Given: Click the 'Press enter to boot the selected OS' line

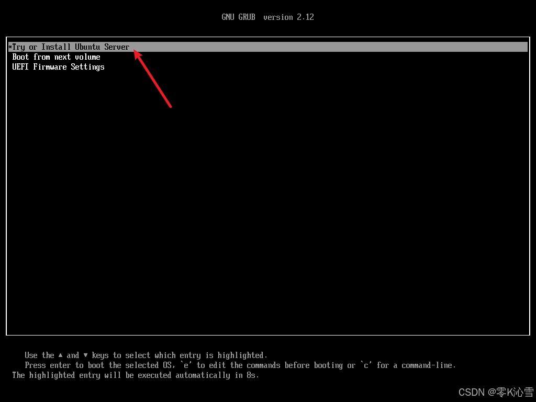Looking at the screenshot, I should (240, 365).
